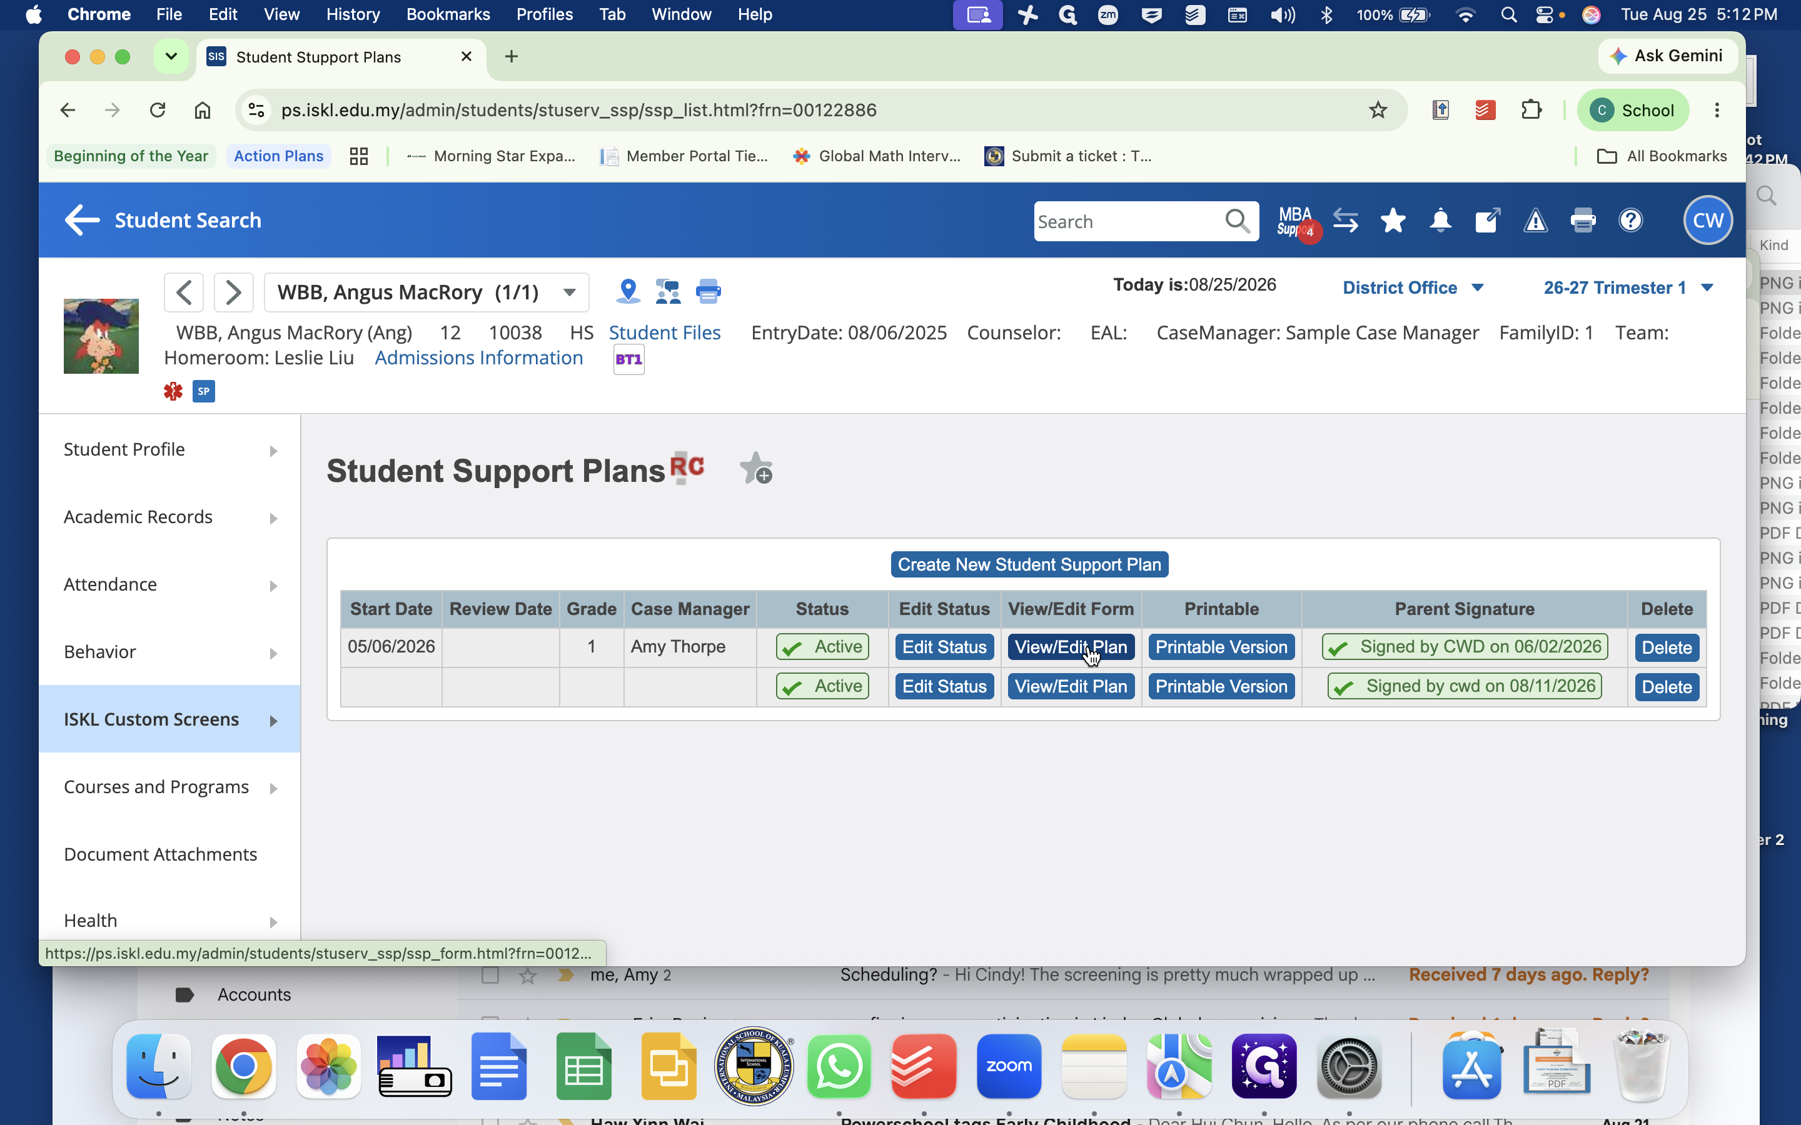Click the family/siblings icon next to student name
This screenshot has height=1125, width=1801.
[668, 291]
